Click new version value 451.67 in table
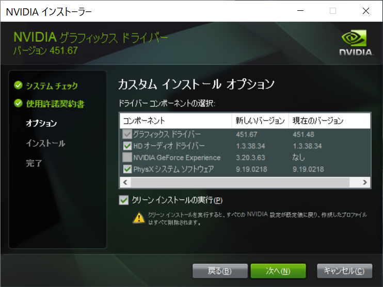 coord(246,134)
